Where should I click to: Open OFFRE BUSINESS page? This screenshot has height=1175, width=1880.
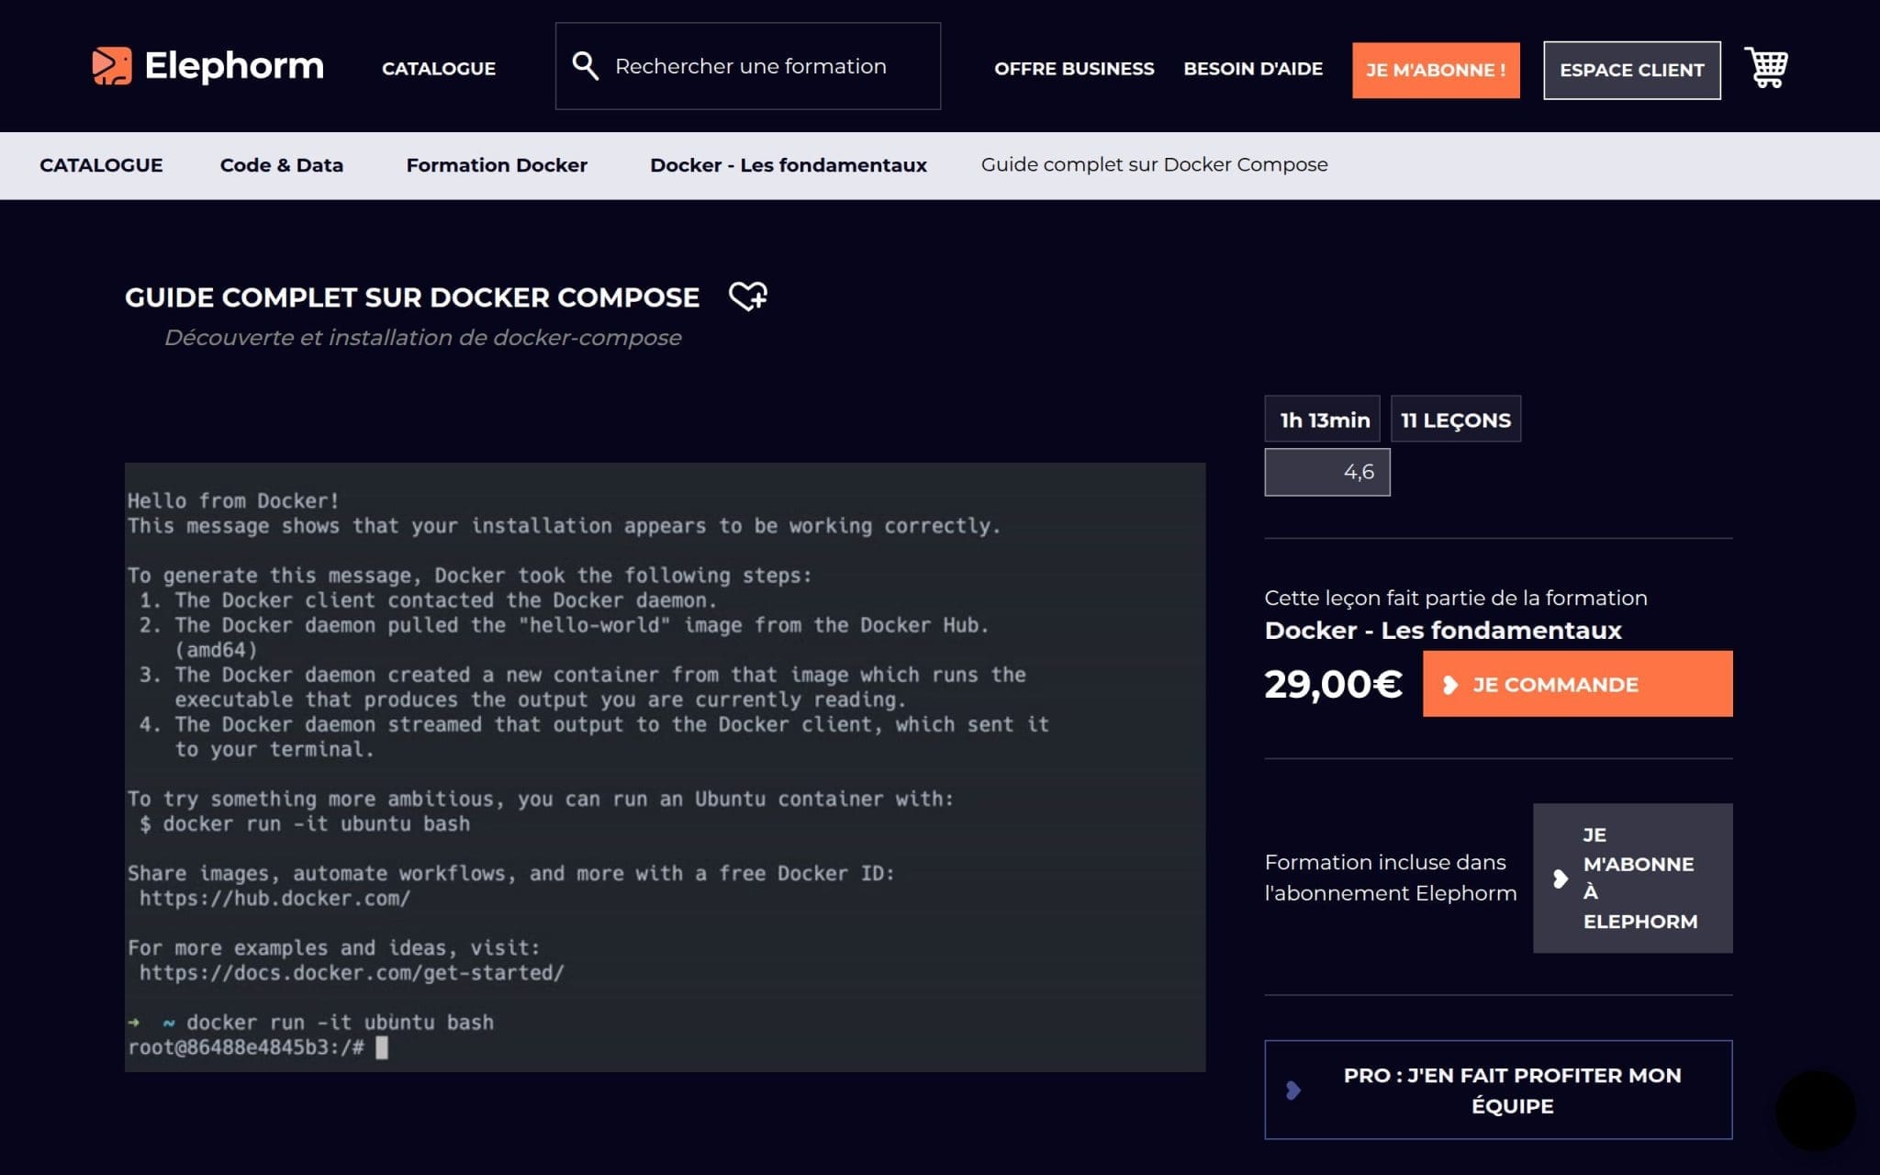[x=1074, y=69]
